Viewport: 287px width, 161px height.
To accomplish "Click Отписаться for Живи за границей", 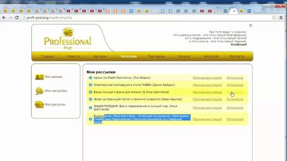I will tap(235, 99).
